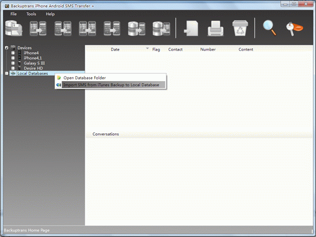Select the iPhone4 device label
316x237 pixels.
(x=31, y=53)
